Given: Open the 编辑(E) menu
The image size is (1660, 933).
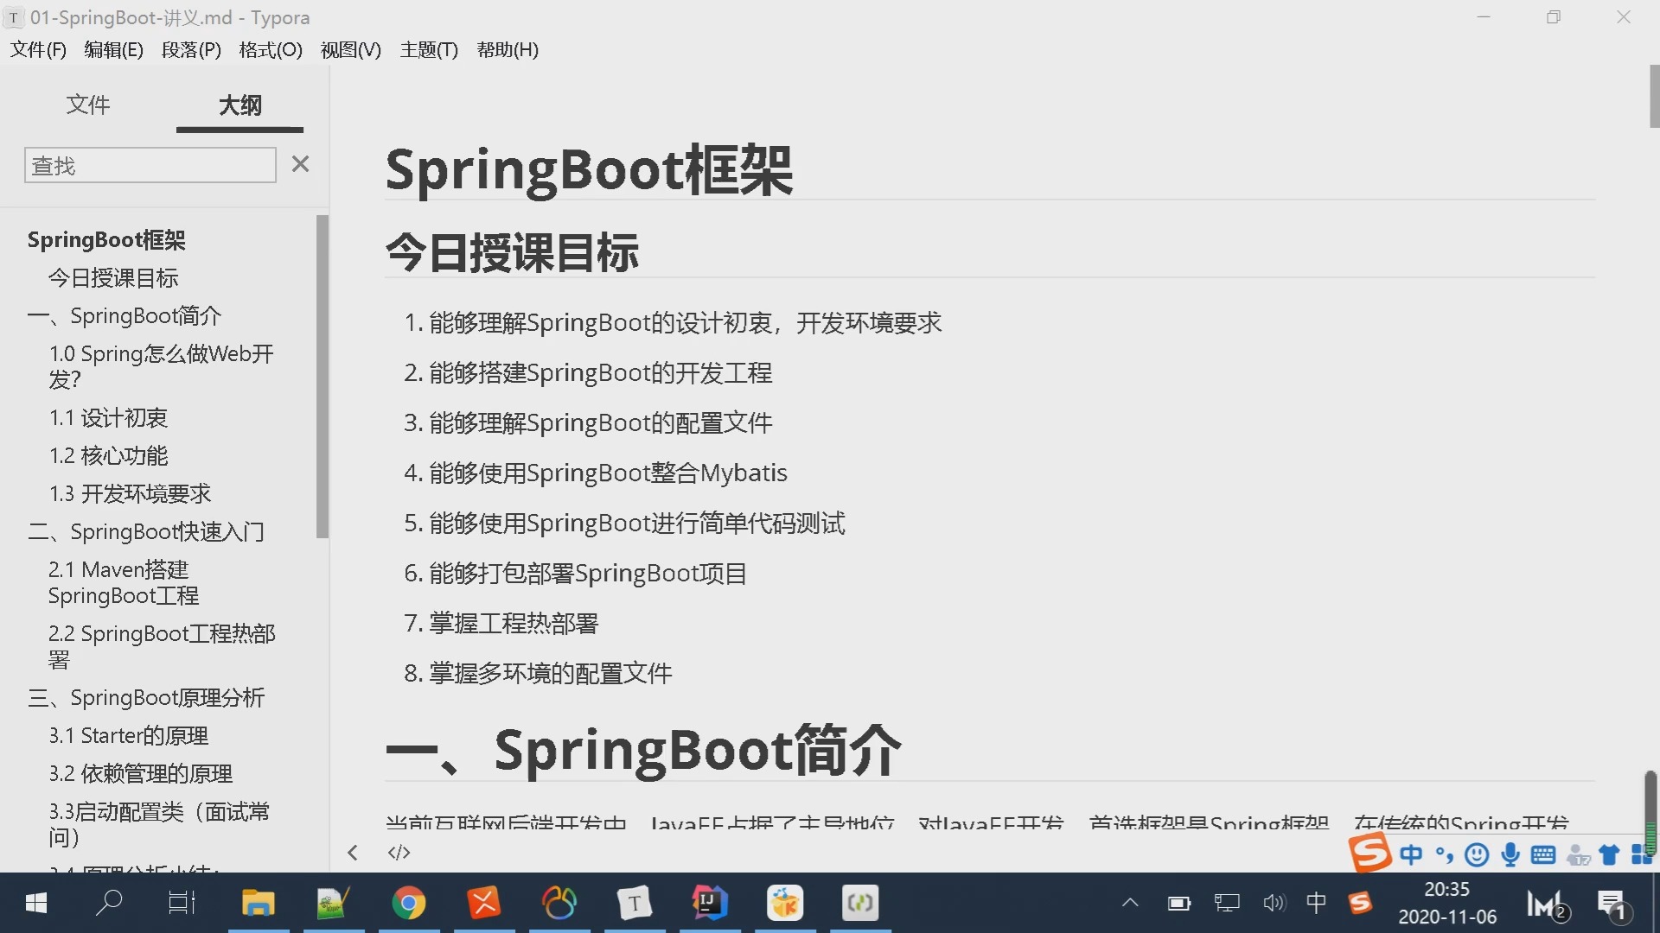Looking at the screenshot, I should 113,50.
